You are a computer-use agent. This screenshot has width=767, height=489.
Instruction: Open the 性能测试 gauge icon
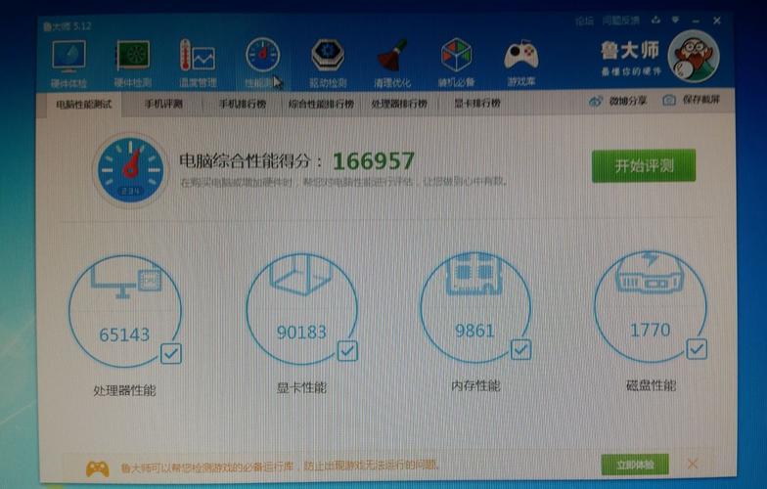pos(262,55)
